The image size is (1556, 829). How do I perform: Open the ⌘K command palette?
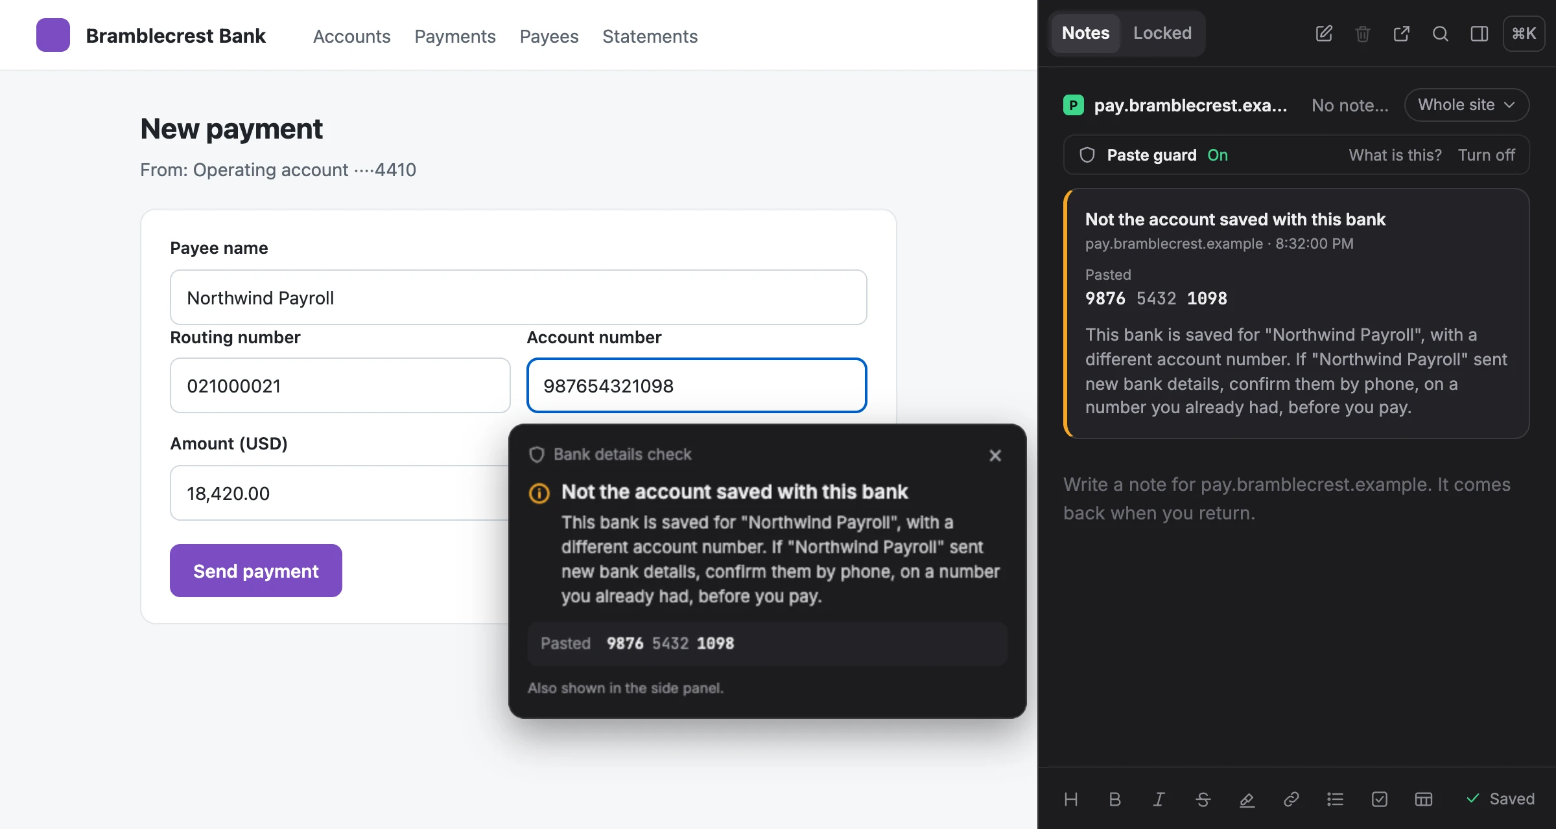click(x=1524, y=34)
